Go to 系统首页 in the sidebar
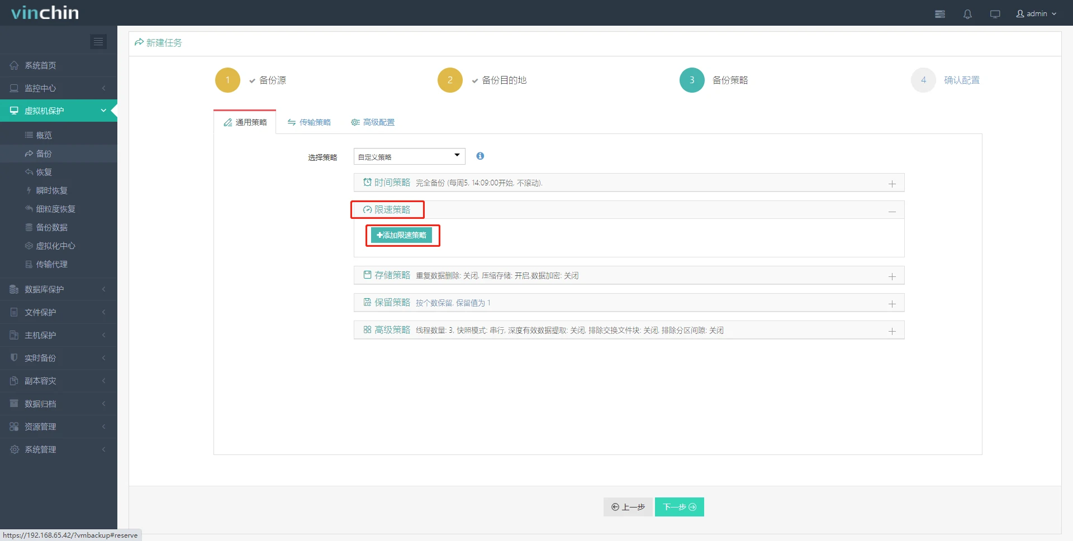 click(59, 65)
